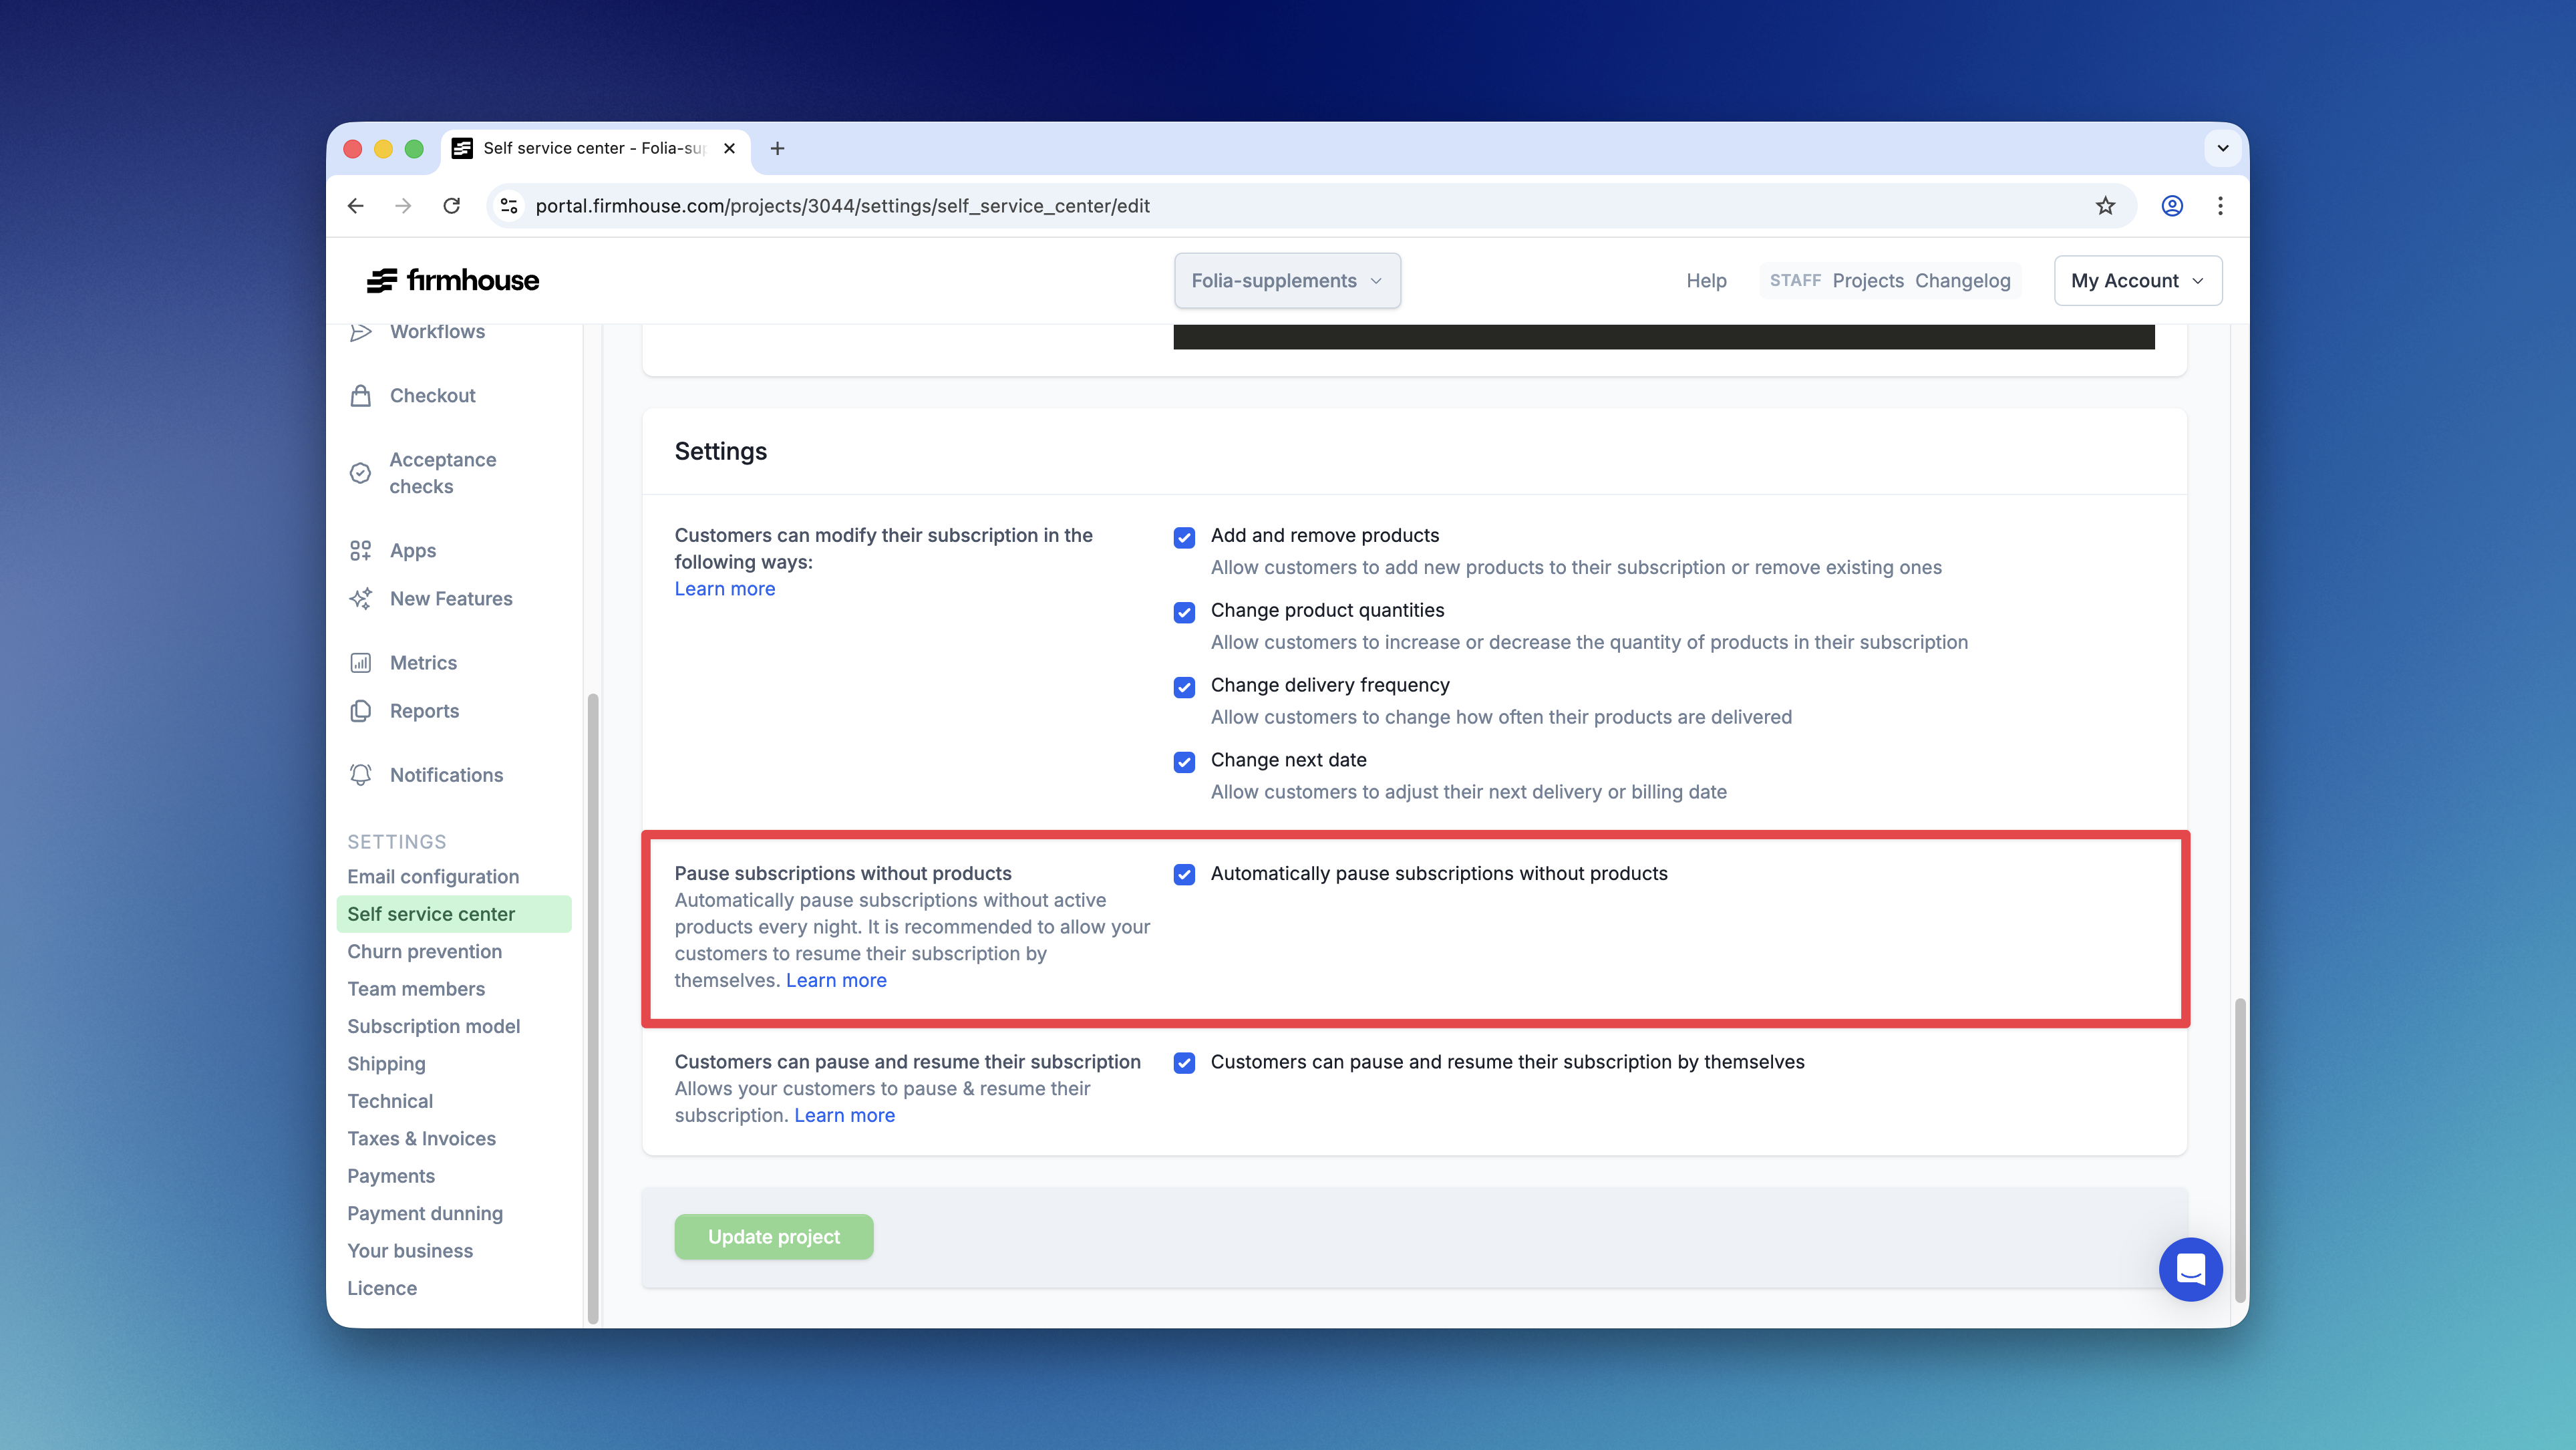Click the Apps grid icon in sidebar
The width and height of the screenshot is (2576, 1450).
[361, 551]
